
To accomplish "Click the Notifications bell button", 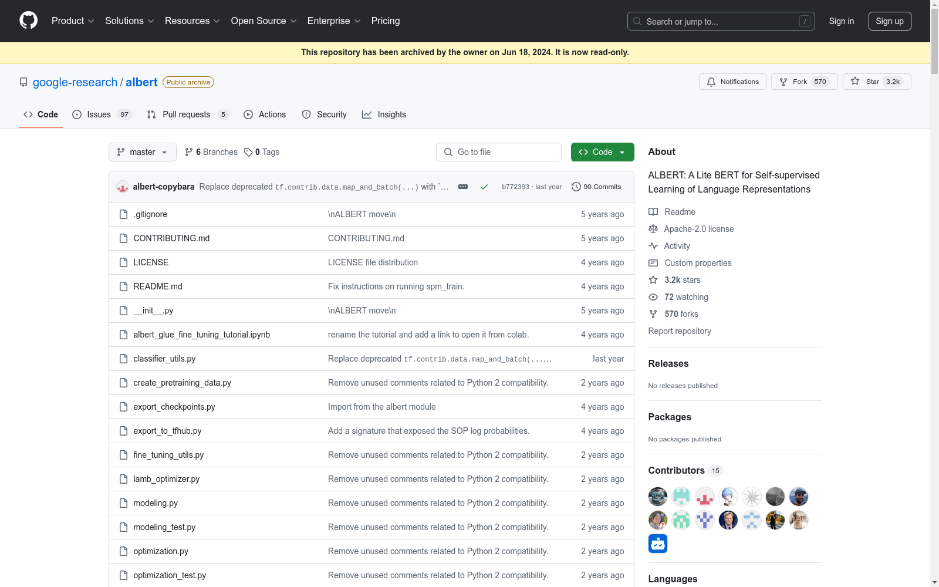I will click(x=733, y=82).
